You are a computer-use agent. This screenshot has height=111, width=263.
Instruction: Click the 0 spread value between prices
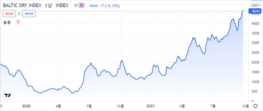point(19,14)
